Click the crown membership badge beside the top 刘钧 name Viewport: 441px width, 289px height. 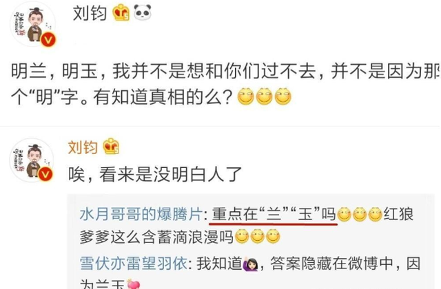coord(121,12)
